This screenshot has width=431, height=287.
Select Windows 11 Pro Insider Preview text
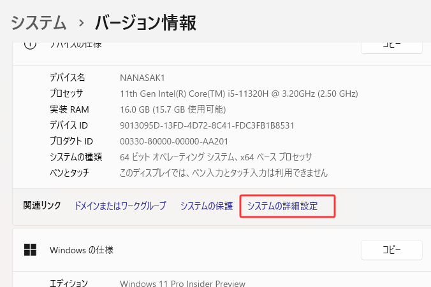[182, 283]
